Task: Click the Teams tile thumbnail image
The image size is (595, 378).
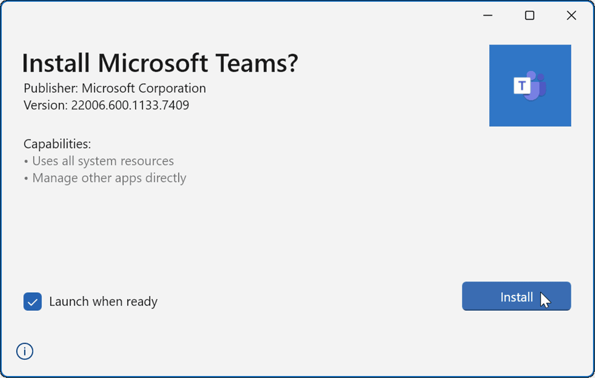Action: tap(530, 85)
